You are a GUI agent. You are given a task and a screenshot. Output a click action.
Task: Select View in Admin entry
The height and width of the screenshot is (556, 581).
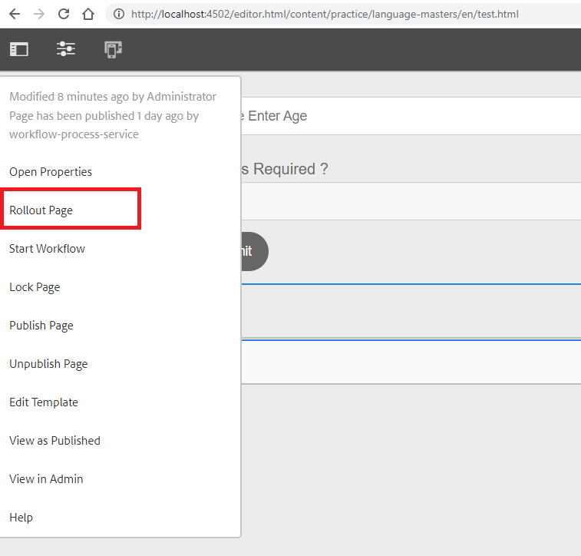point(46,479)
